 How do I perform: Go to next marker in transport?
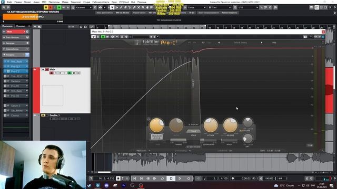141,178
